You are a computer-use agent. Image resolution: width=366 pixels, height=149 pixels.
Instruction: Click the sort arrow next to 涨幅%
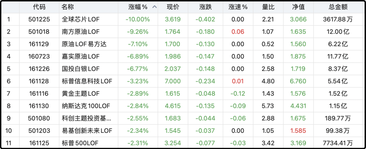(x=154, y=7)
